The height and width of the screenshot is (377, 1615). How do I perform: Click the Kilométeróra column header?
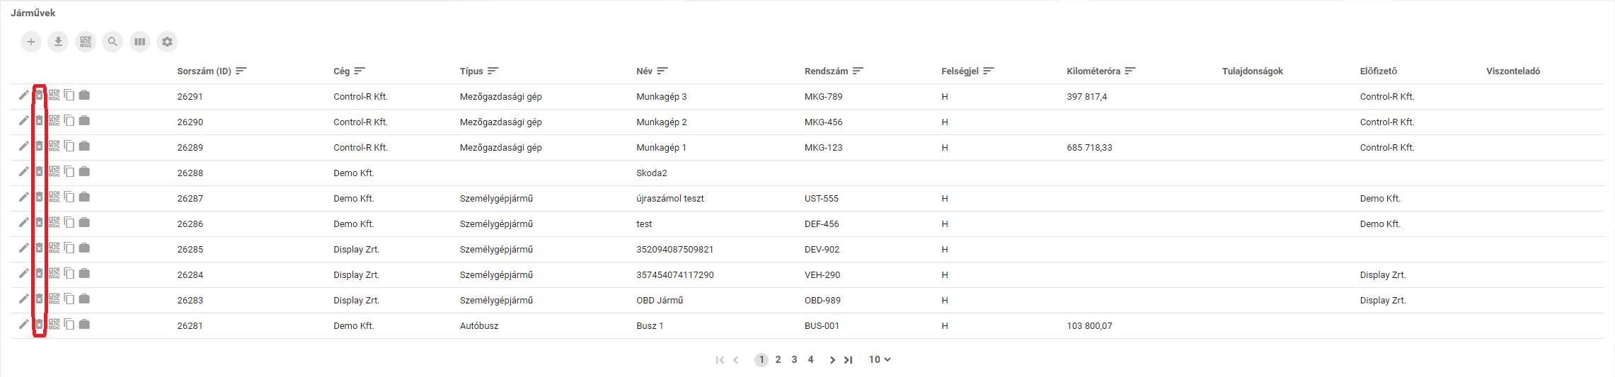(x=1093, y=71)
